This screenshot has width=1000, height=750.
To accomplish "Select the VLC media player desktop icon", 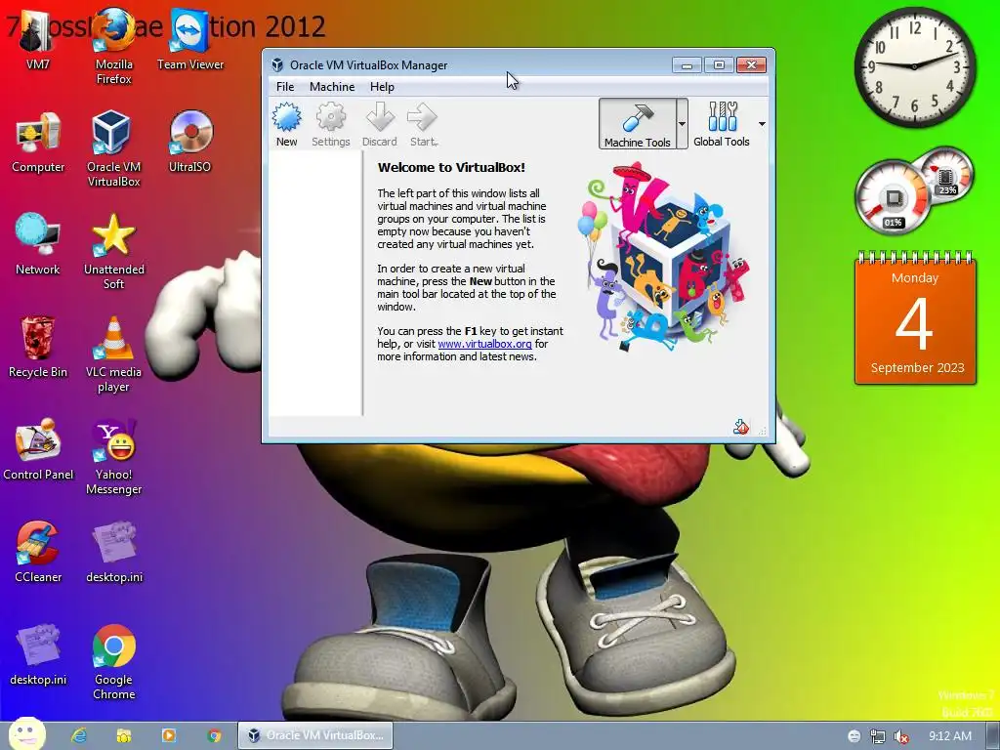I will pos(113,354).
